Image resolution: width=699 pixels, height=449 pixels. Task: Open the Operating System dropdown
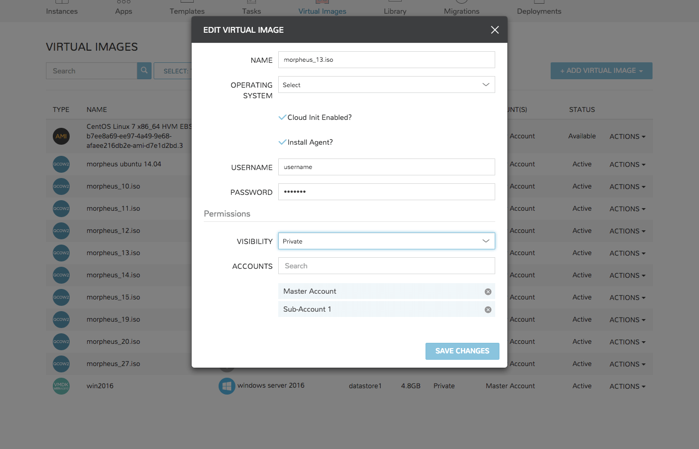(386, 85)
